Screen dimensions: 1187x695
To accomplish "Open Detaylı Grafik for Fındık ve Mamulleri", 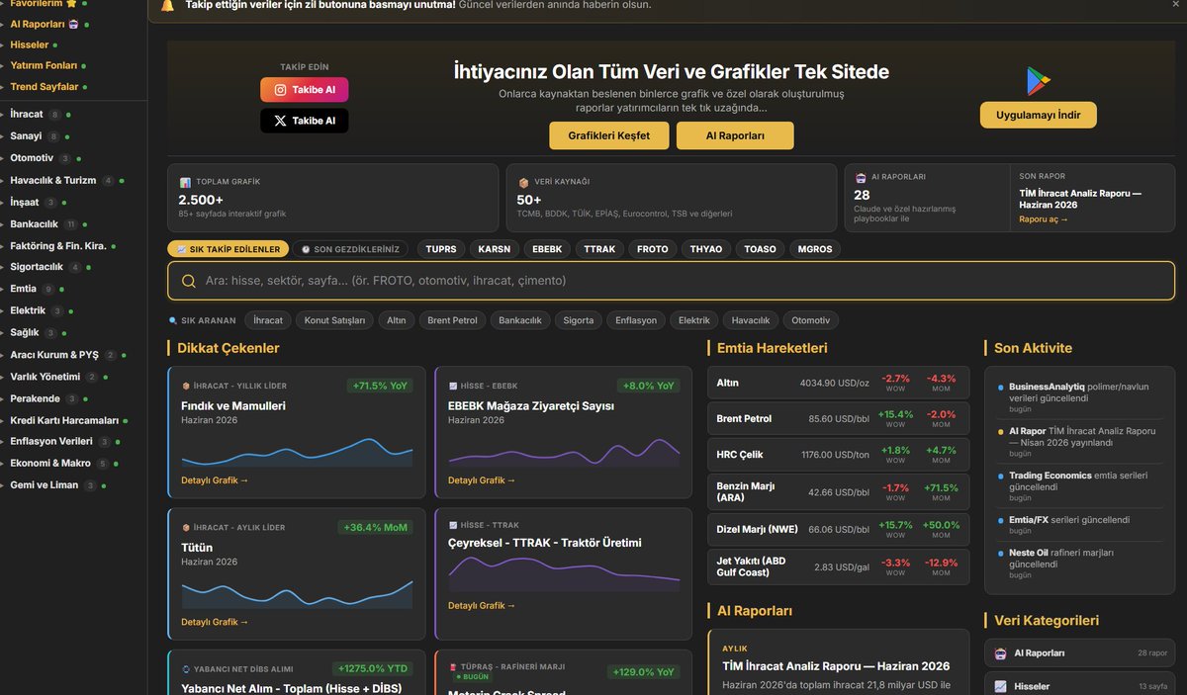I will [215, 480].
